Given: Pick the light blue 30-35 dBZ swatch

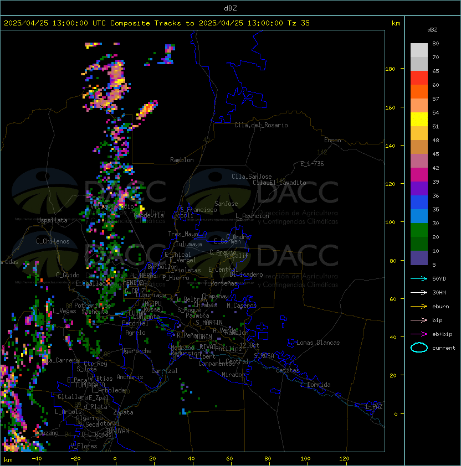Looking at the screenshot, I should pyautogui.click(x=419, y=216).
